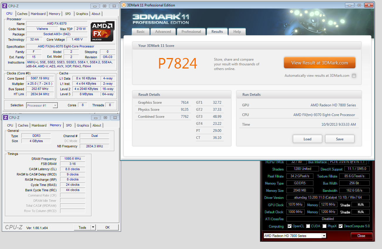Open SPD tab in lower CPU-Z window
The image size is (382, 249).
69,125
